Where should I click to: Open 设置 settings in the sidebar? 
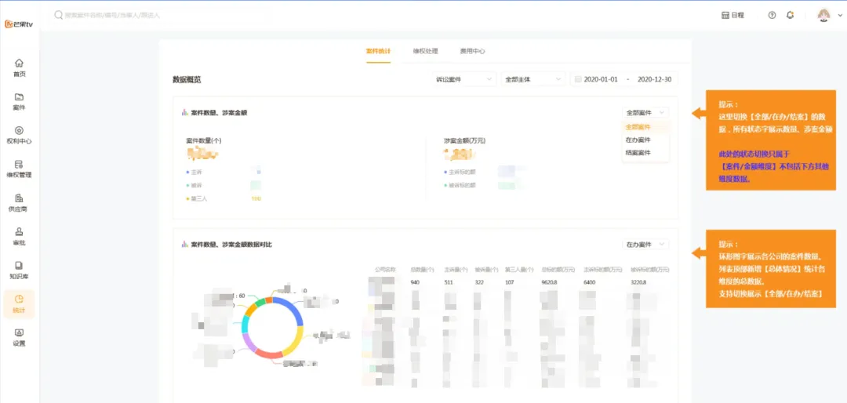tap(20, 337)
